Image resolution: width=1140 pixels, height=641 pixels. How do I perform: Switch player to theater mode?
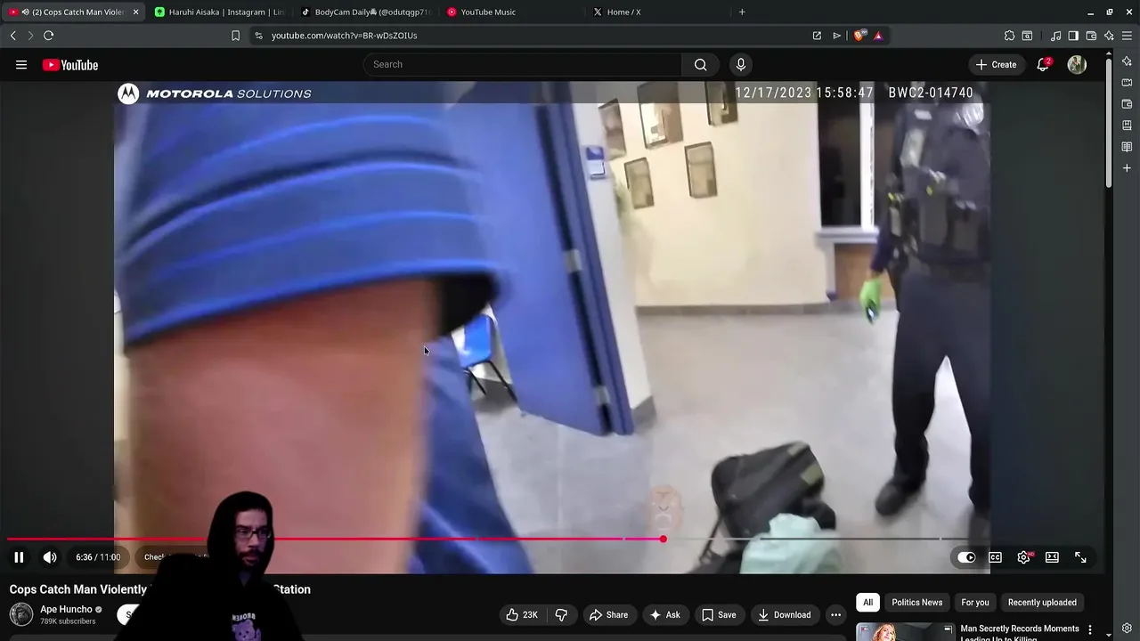click(1052, 557)
